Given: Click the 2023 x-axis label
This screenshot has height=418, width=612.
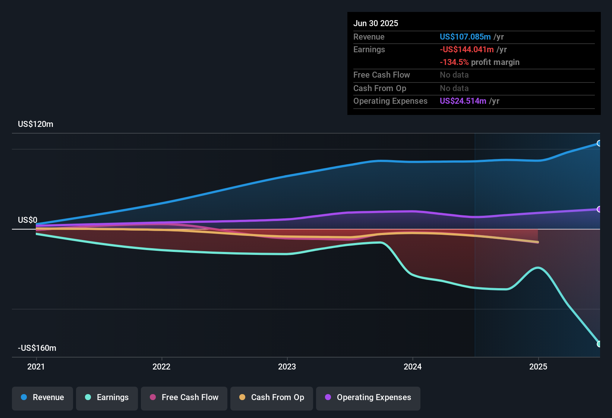Looking at the screenshot, I should coord(287,367).
